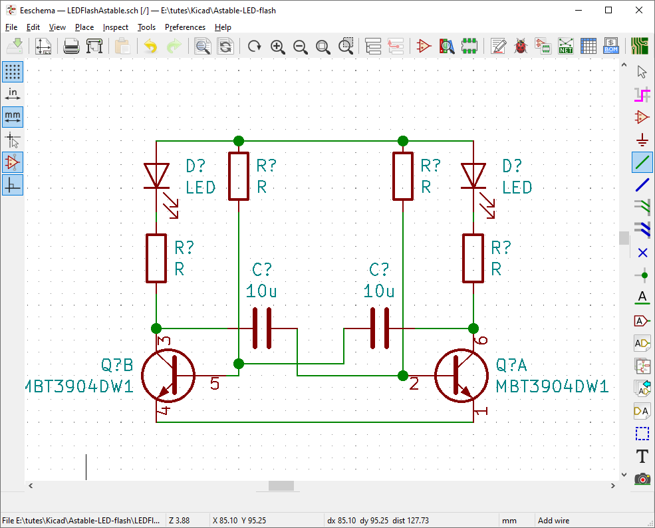Viewport: 655px width, 528px height.
Task: Open the Place Power Port tool
Action: [641, 140]
